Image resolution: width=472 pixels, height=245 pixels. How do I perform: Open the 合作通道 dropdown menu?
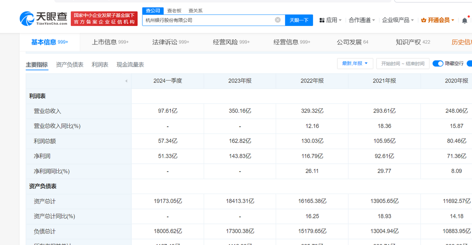tap(361, 20)
